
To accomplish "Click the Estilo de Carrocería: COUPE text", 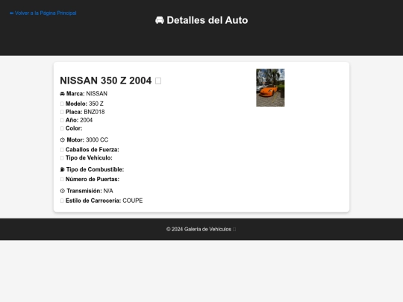I will tap(104, 201).
